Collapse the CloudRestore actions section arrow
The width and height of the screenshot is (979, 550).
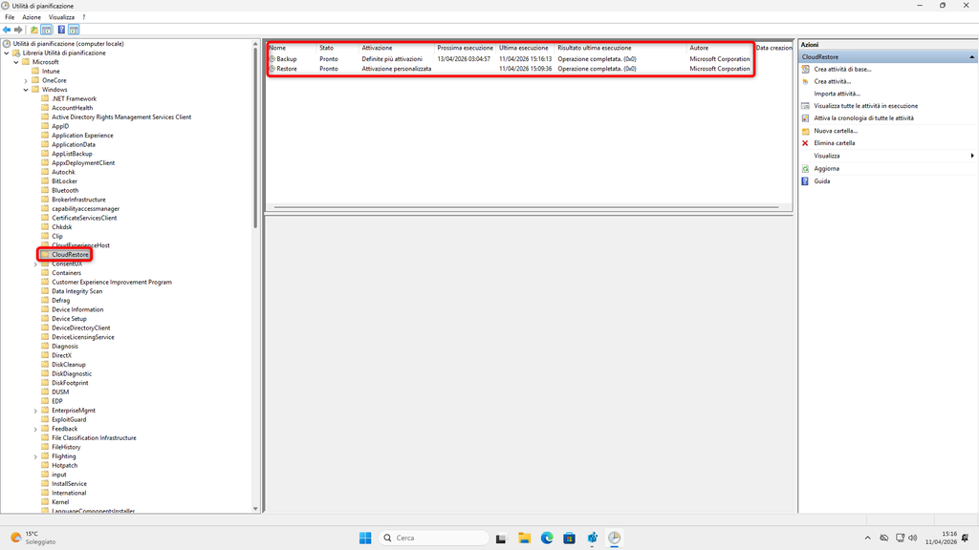[x=971, y=56]
